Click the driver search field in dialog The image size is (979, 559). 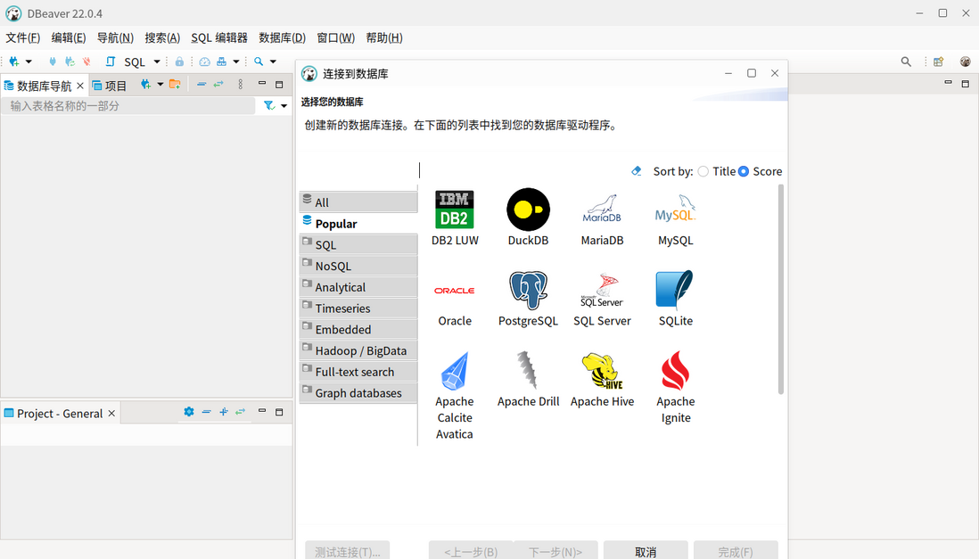click(x=523, y=170)
